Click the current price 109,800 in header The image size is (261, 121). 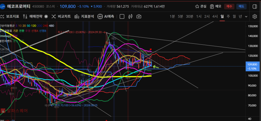pos(68,6)
